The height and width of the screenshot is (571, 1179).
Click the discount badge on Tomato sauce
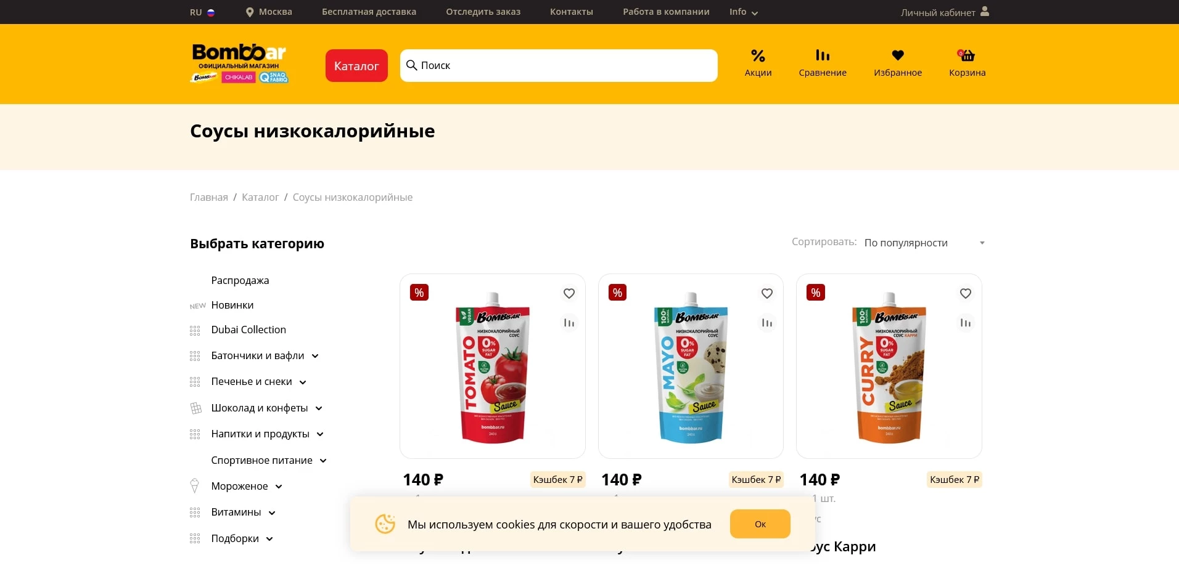[419, 293]
